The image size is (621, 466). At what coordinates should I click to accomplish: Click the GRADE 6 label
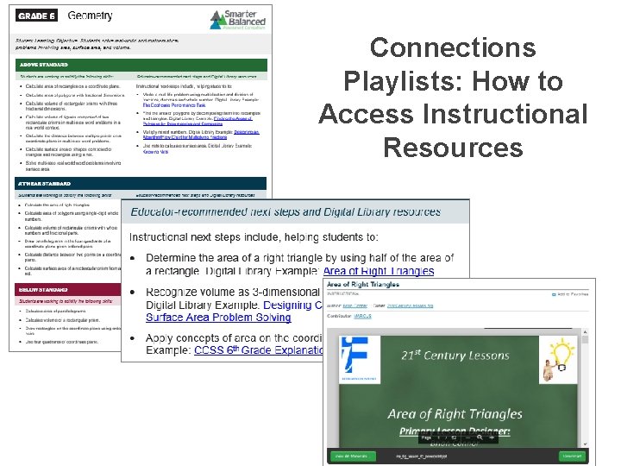tap(36, 16)
